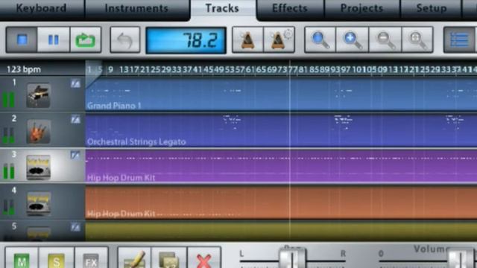Toggle the track list view button
The height and width of the screenshot is (268, 477).
(x=459, y=39)
